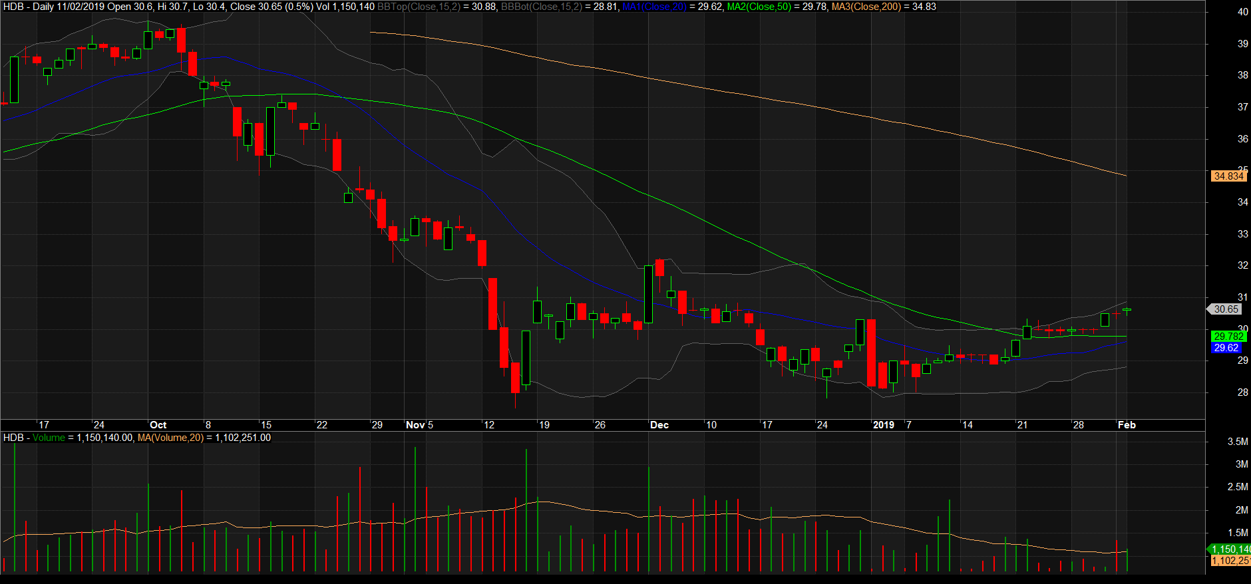Select the blue MA1(Close,20) legend label
Screen dimensions: 1251x584
pos(654,7)
